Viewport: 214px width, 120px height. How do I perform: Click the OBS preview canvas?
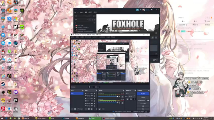pyautogui.click(x=110, y=61)
